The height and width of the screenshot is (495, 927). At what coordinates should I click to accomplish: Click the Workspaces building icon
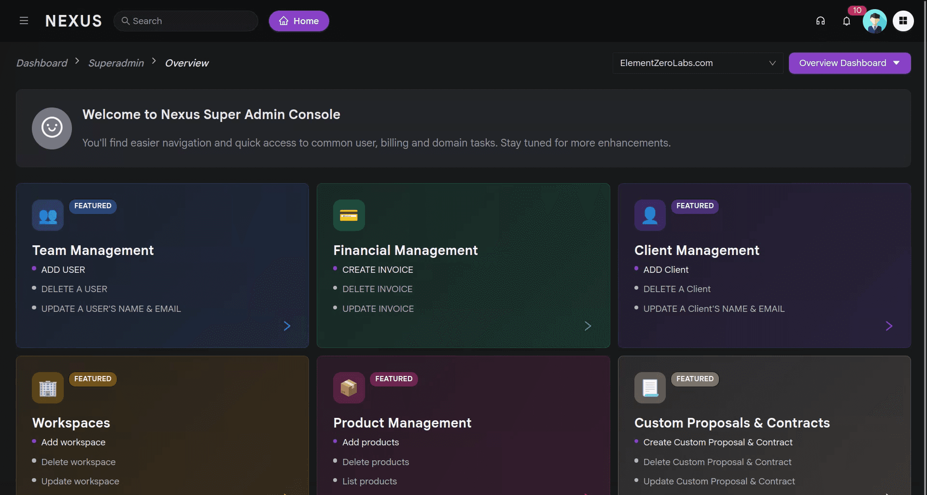pyautogui.click(x=48, y=388)
